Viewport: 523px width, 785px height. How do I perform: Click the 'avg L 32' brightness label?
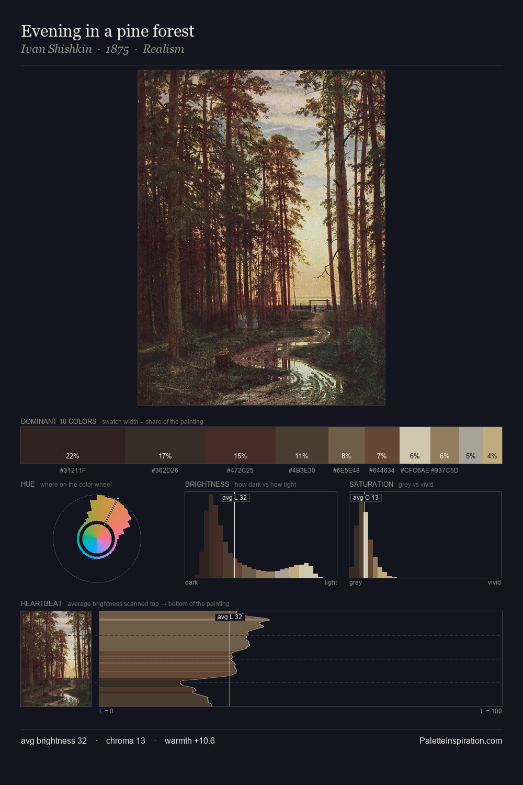coord(234,498)
